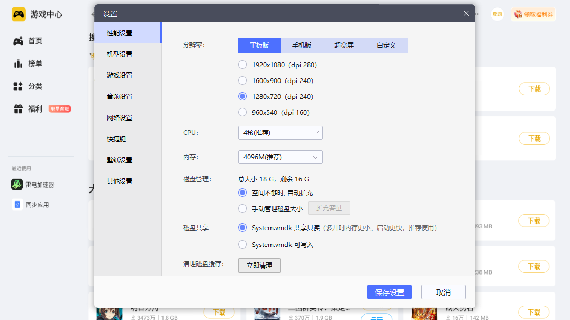Open the 福利 gift icon
Screen dimensions: 570x320
pyautogui.click(x=18, y=109)
